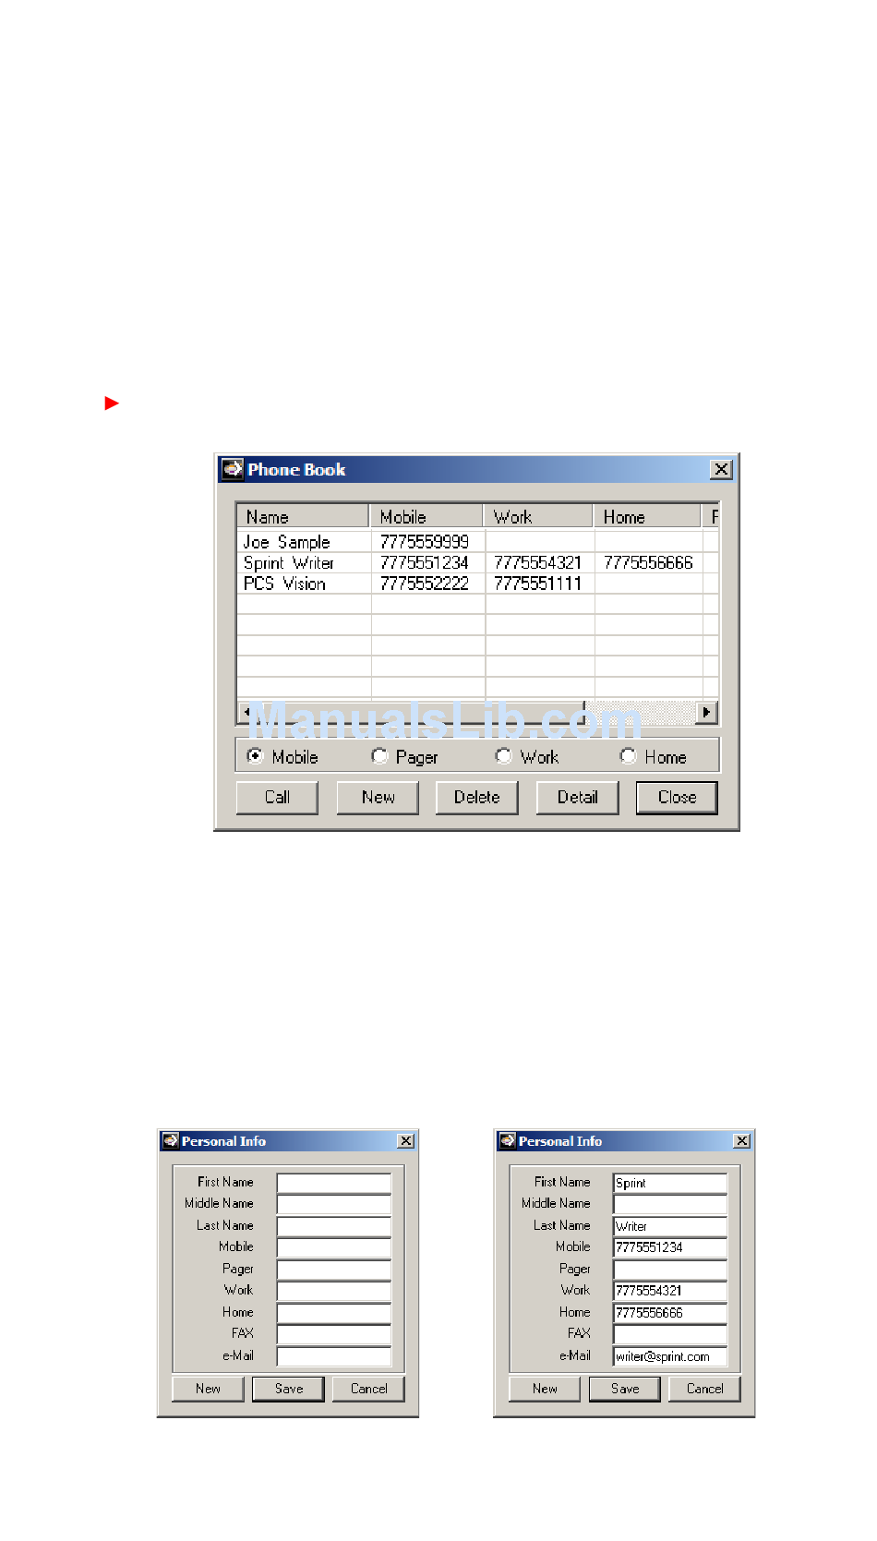Click First Name field containing Sprint

click(x=670, y=1183)
